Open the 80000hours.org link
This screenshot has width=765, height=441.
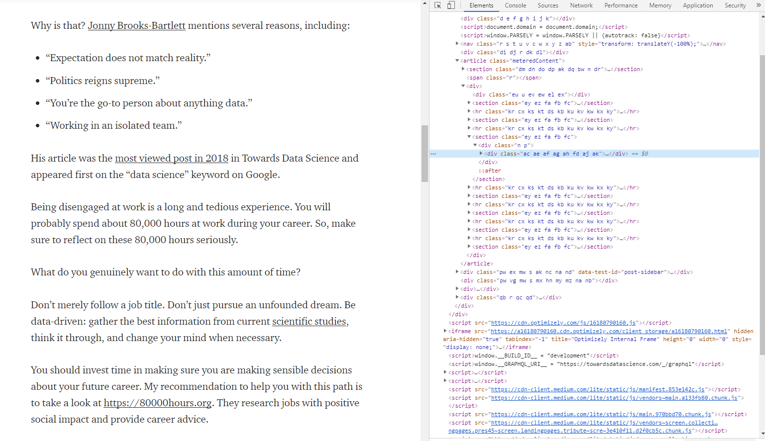(157, 403)
